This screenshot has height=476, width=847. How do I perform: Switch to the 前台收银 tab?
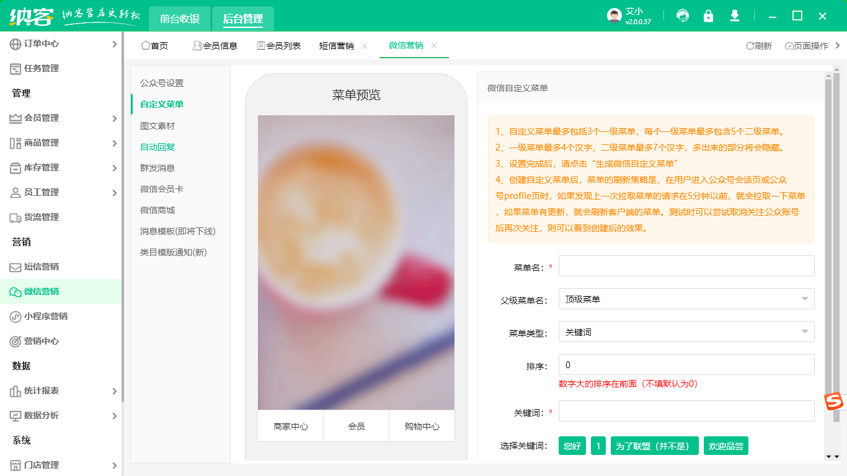coord(180,19)
